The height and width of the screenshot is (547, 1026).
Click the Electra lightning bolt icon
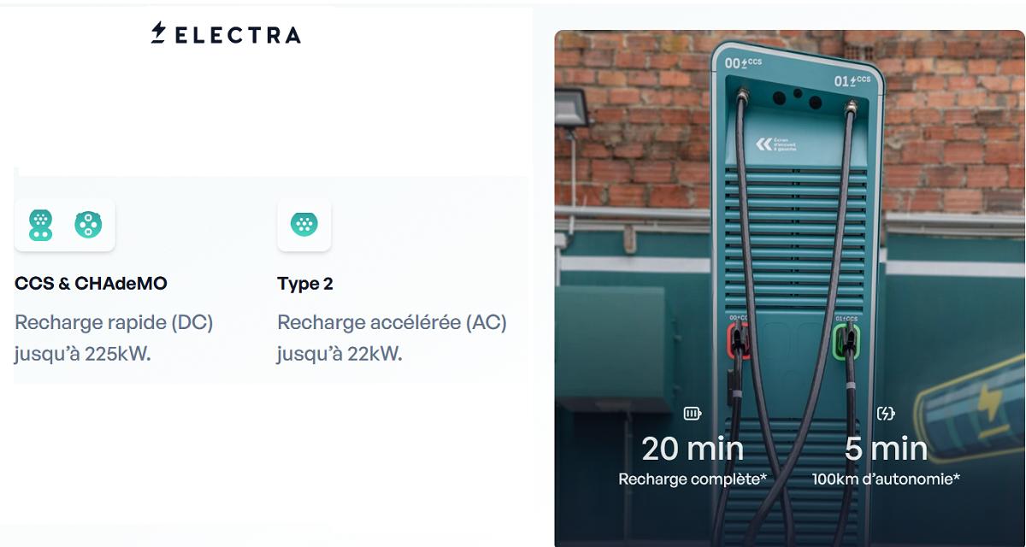point(159,33)
